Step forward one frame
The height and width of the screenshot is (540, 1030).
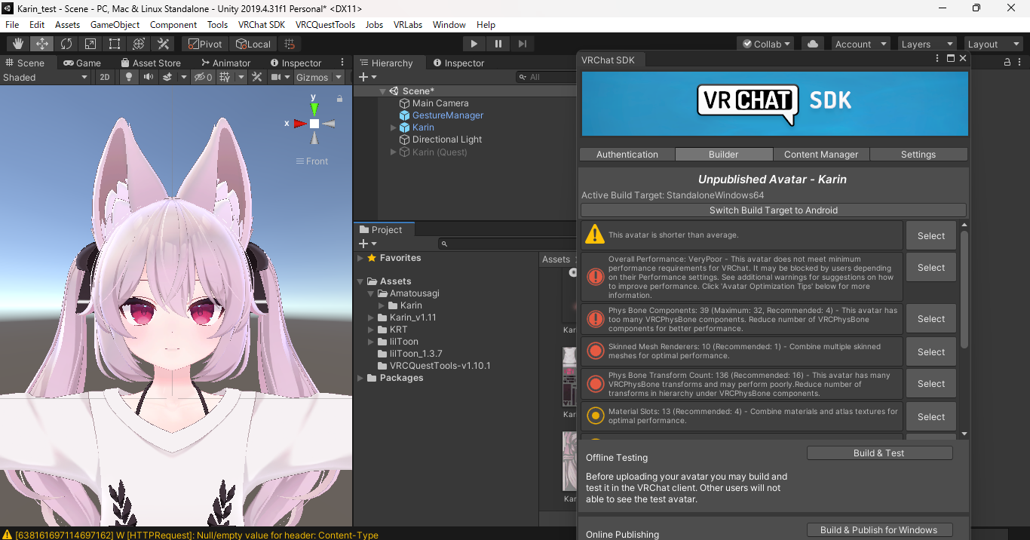[522, 44]
